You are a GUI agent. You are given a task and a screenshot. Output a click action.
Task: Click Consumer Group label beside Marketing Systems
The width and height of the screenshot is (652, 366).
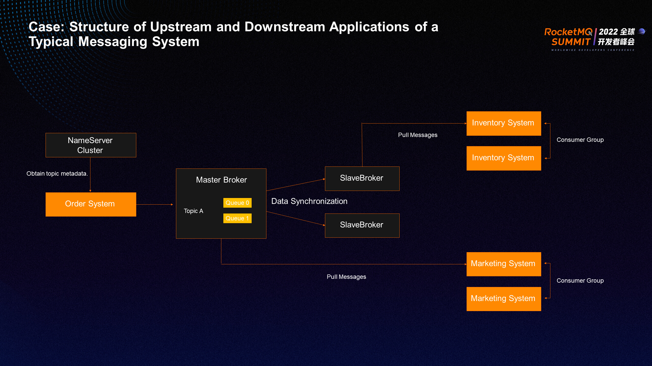tap(580, 281)
